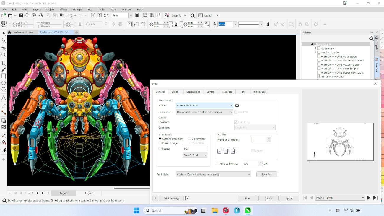Select the Freehand drawing tool
The height and width of the screenshot is (216, 384).
point(4,63)
